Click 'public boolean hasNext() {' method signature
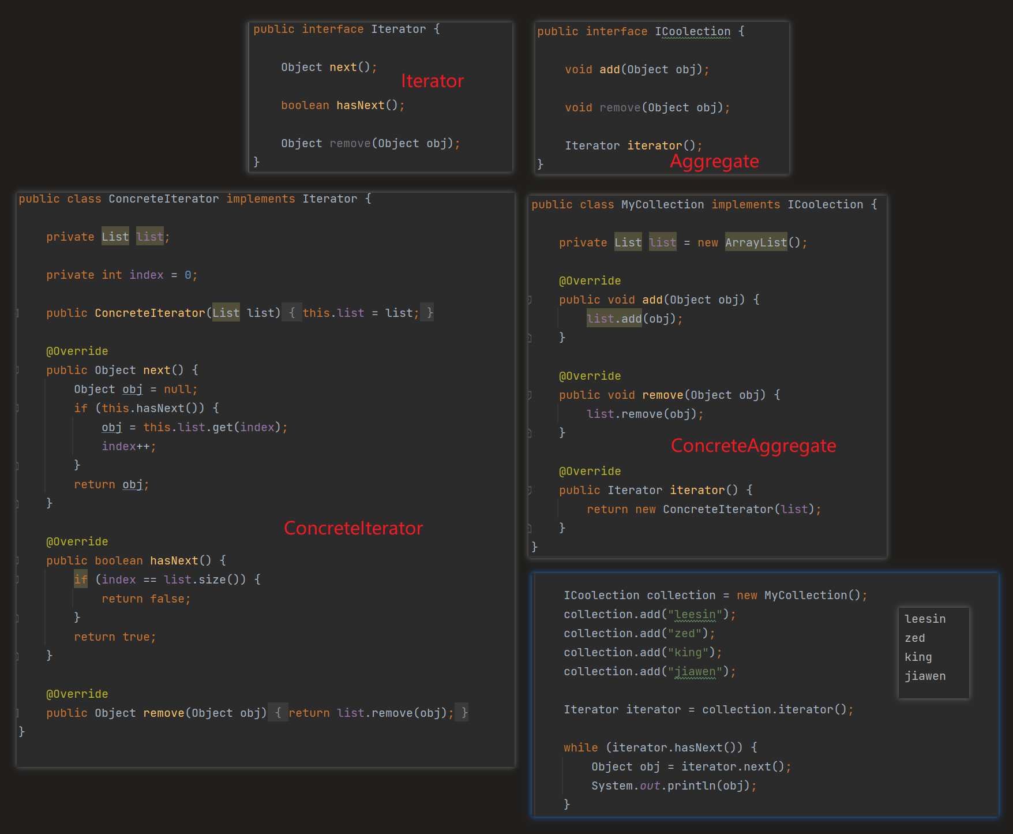The image size is (1013, 834). (x=136, y=561)
